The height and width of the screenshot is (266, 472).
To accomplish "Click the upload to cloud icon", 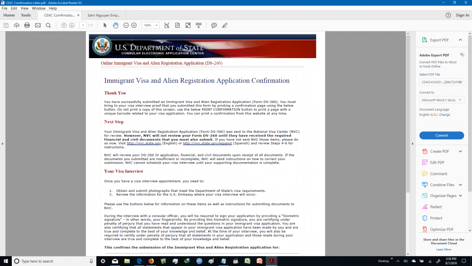I will tap(17, 26).
